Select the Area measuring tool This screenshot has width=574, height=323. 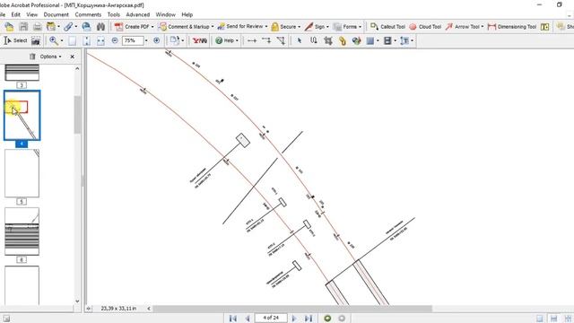pyautogui.click(x=281, y=40)
